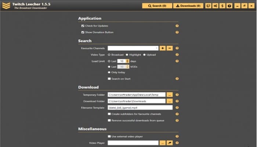Click the Twitch connect icon in header
This screenshot has width=257, height=147.
click(208, 6)
